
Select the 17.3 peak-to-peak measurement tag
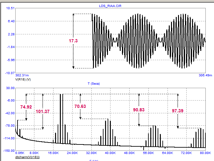pyautogui.click(x=73, y=41)
